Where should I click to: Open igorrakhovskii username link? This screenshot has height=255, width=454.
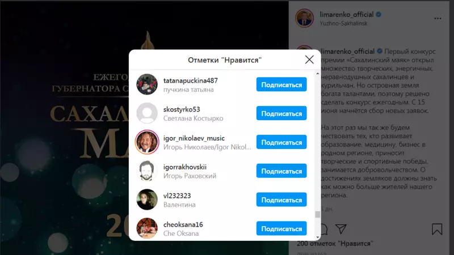pyautogui.click(x=185, y=167)
